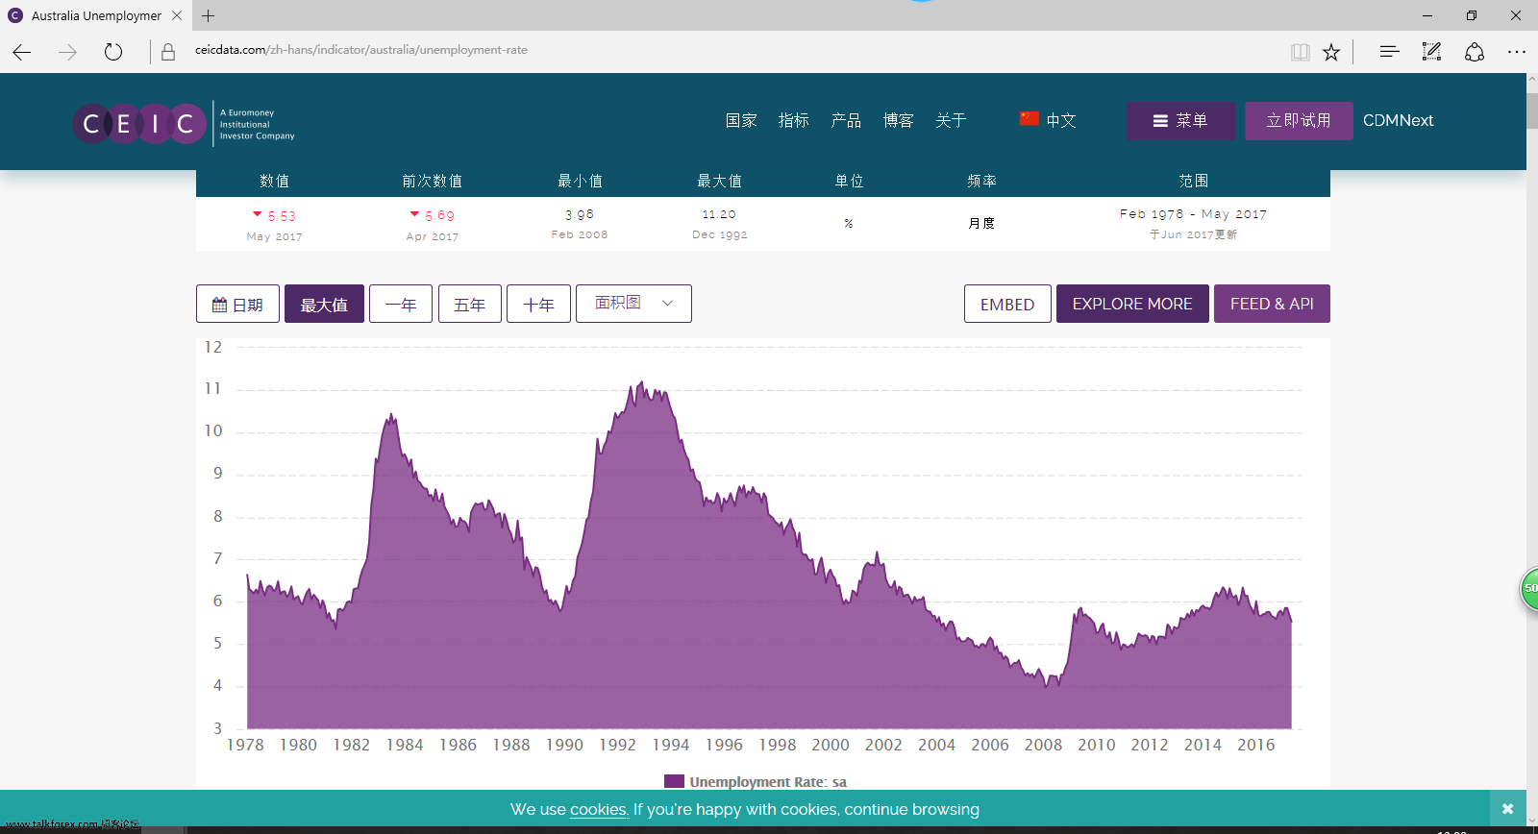Image resolution: width=1538 pixels, height=834 pixels.
Task: Open the 日期 calendar picker
Action: coord(237,304)
